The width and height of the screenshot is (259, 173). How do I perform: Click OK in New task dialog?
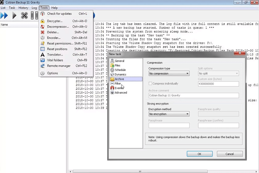click(x=200, y=154)
